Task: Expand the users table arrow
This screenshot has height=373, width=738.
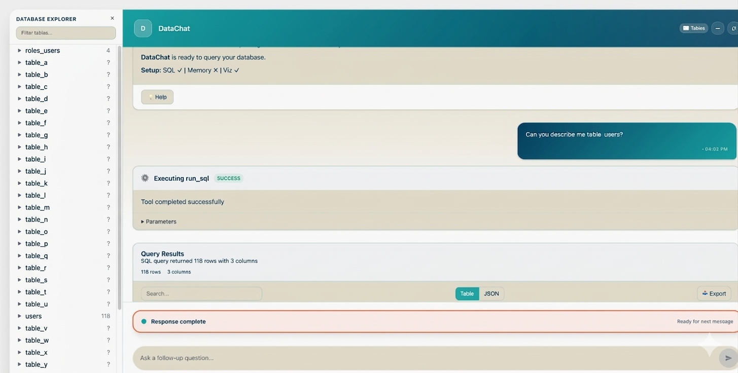Action: point(19,316)
